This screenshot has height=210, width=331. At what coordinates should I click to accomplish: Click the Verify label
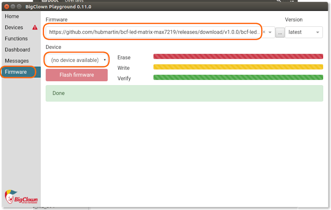124,78
